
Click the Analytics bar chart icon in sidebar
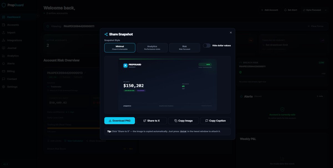point(4,56)
